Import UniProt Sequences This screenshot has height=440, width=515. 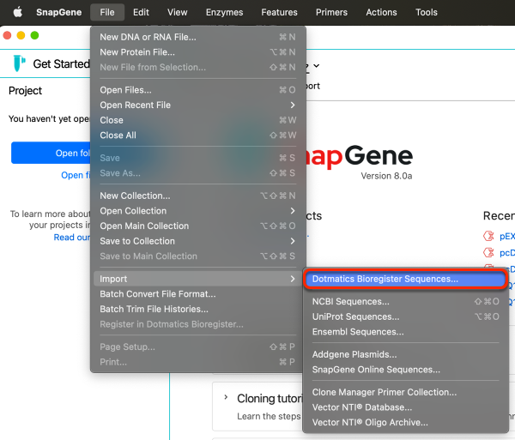(405, 316)
